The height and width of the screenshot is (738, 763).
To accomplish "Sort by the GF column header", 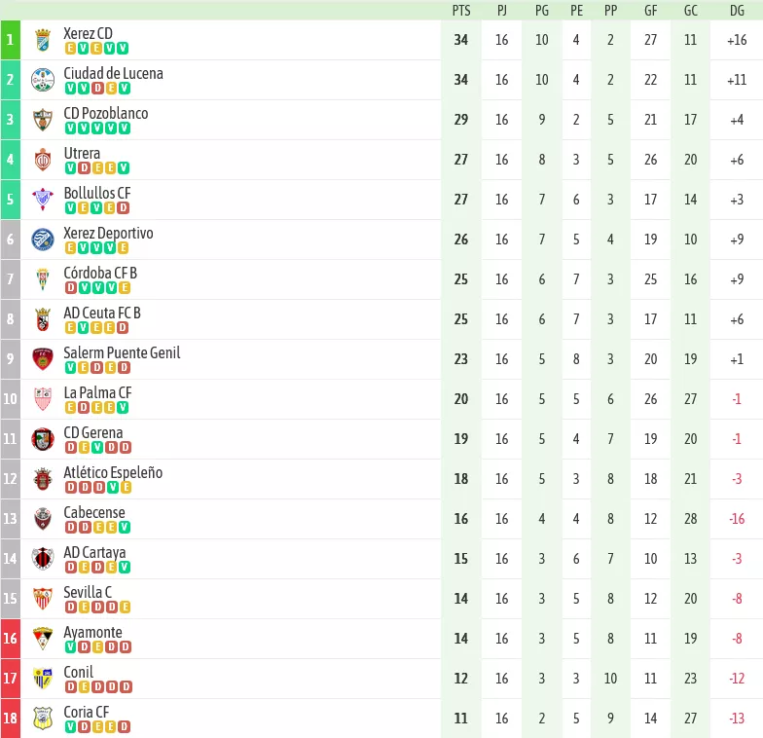I will 650,11.
